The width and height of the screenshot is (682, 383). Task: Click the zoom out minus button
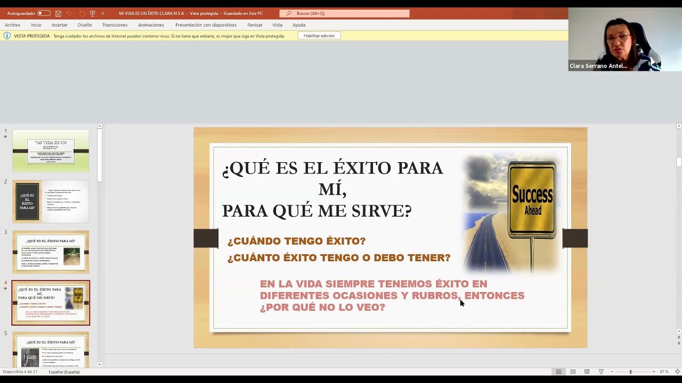tap(612, 372)
